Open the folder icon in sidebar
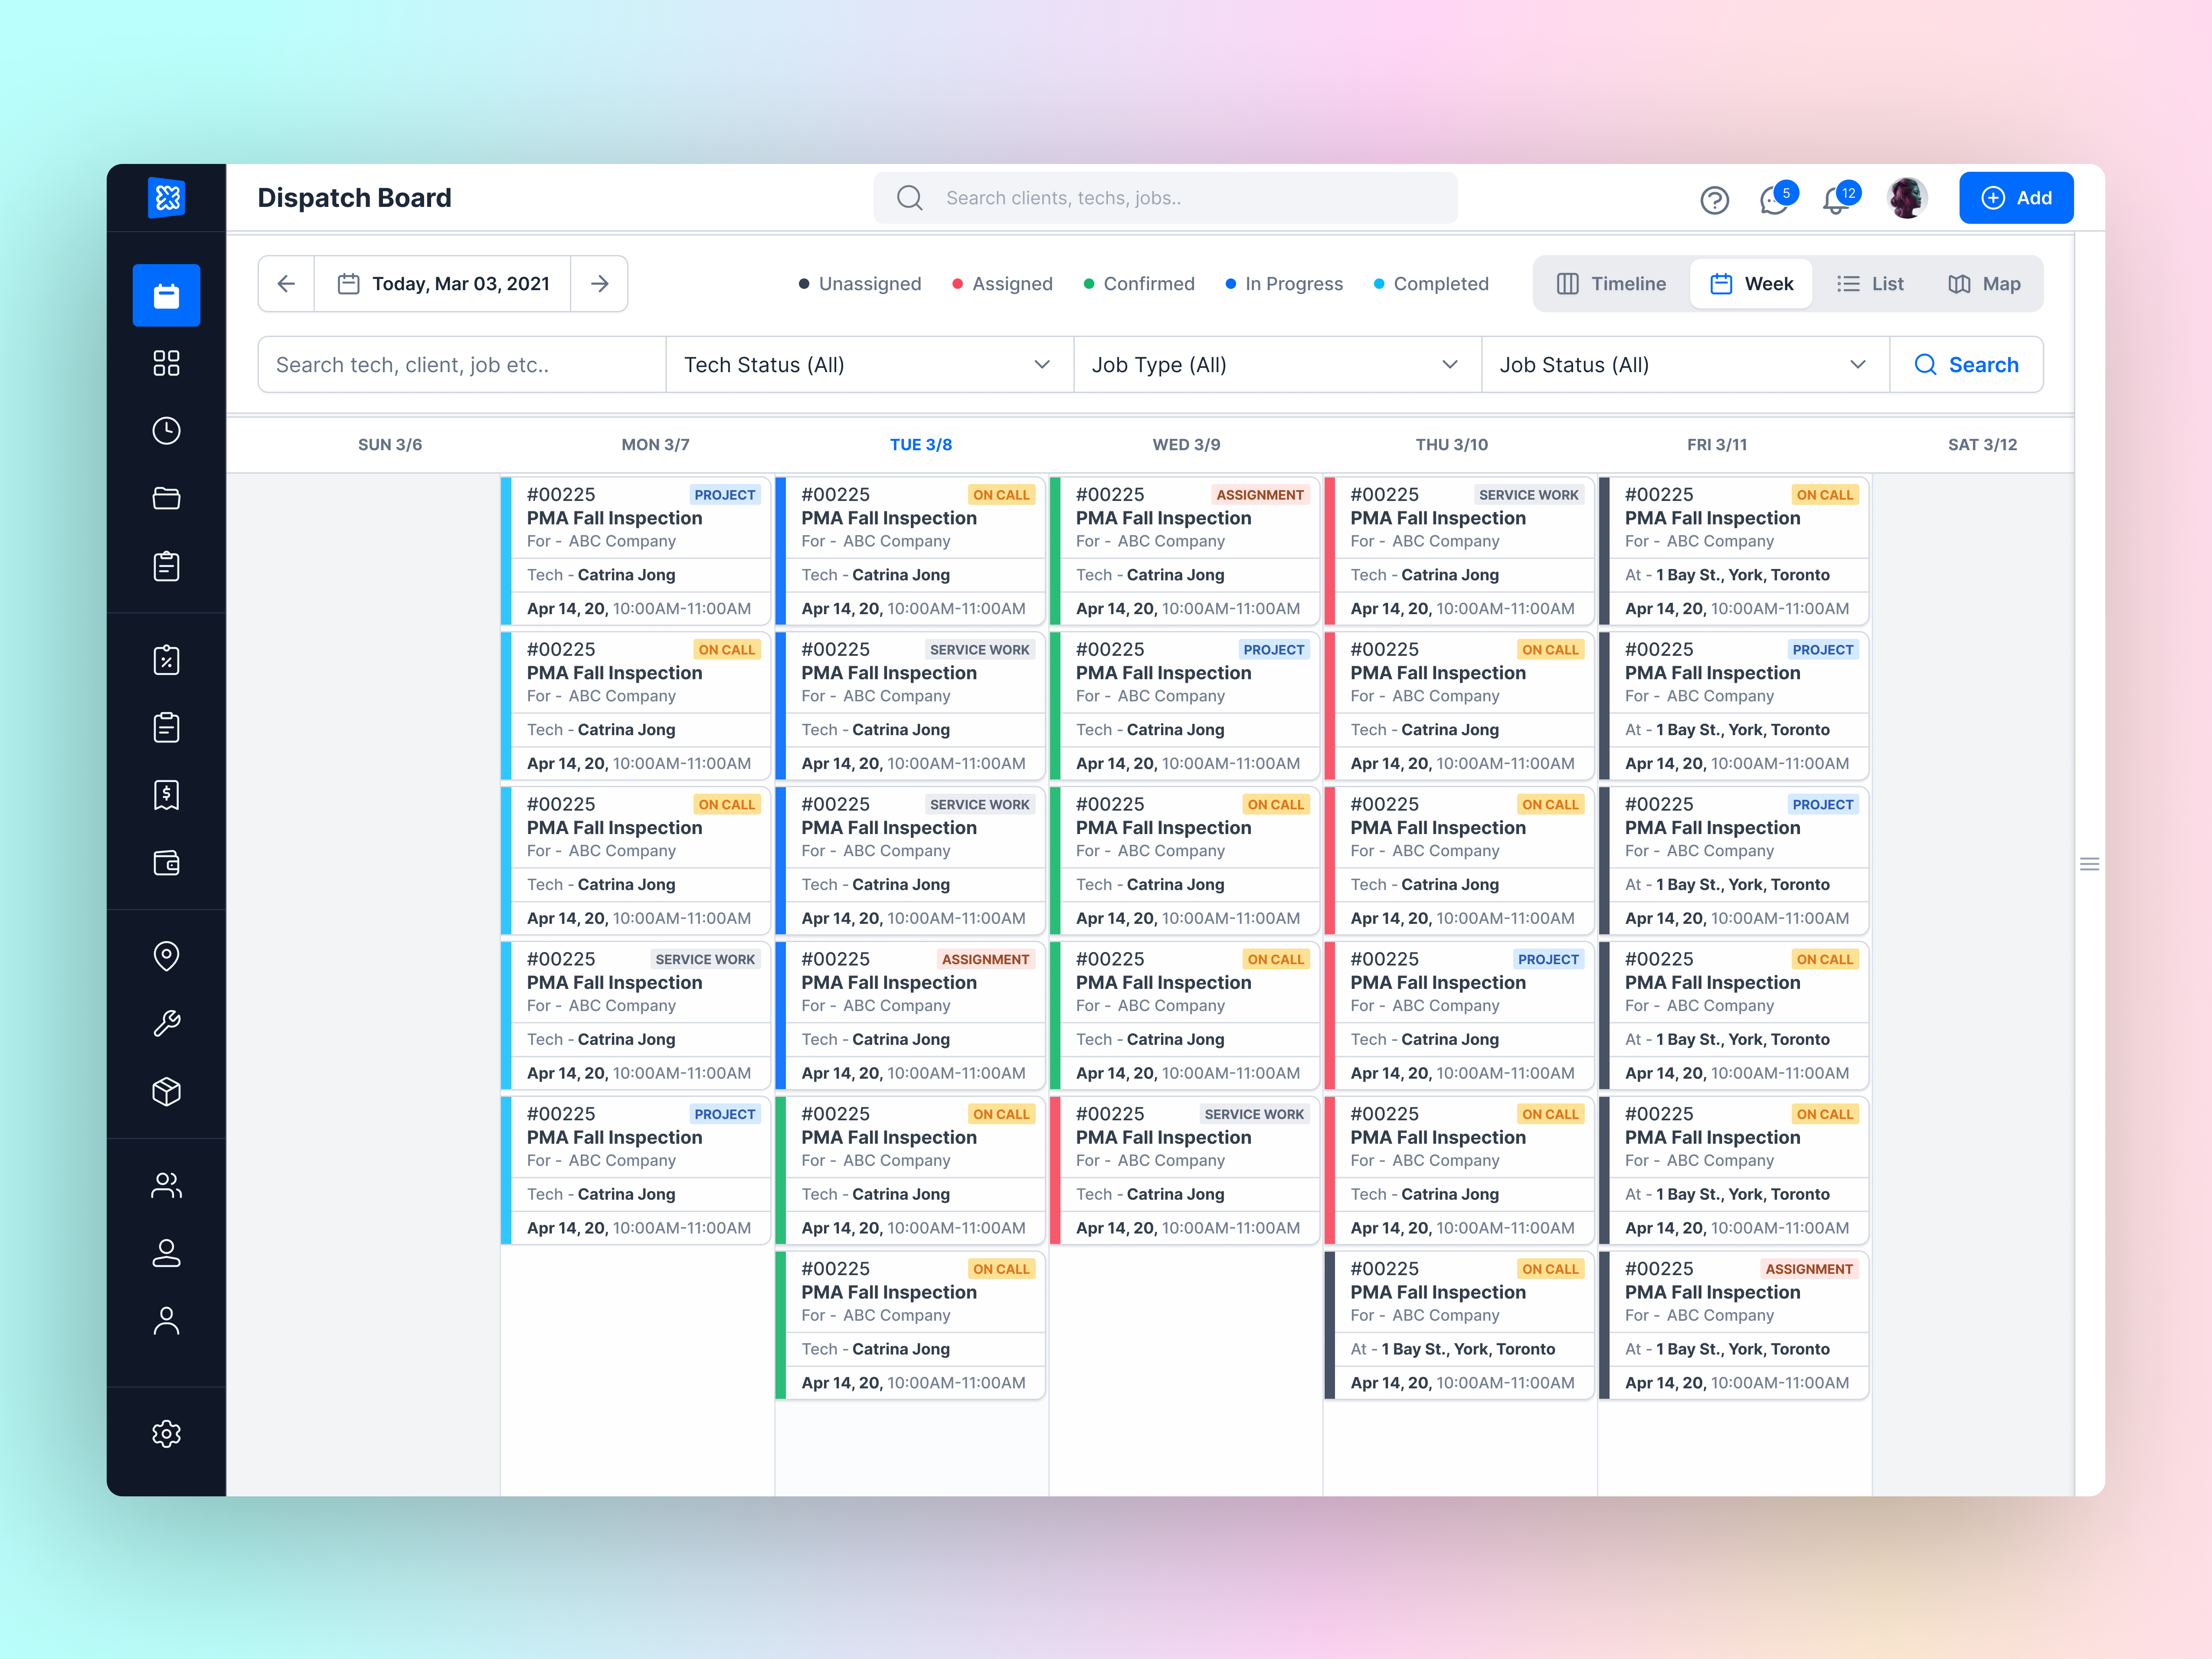This screenshot has height=1659, width=2212. click(x=166, y=498)
